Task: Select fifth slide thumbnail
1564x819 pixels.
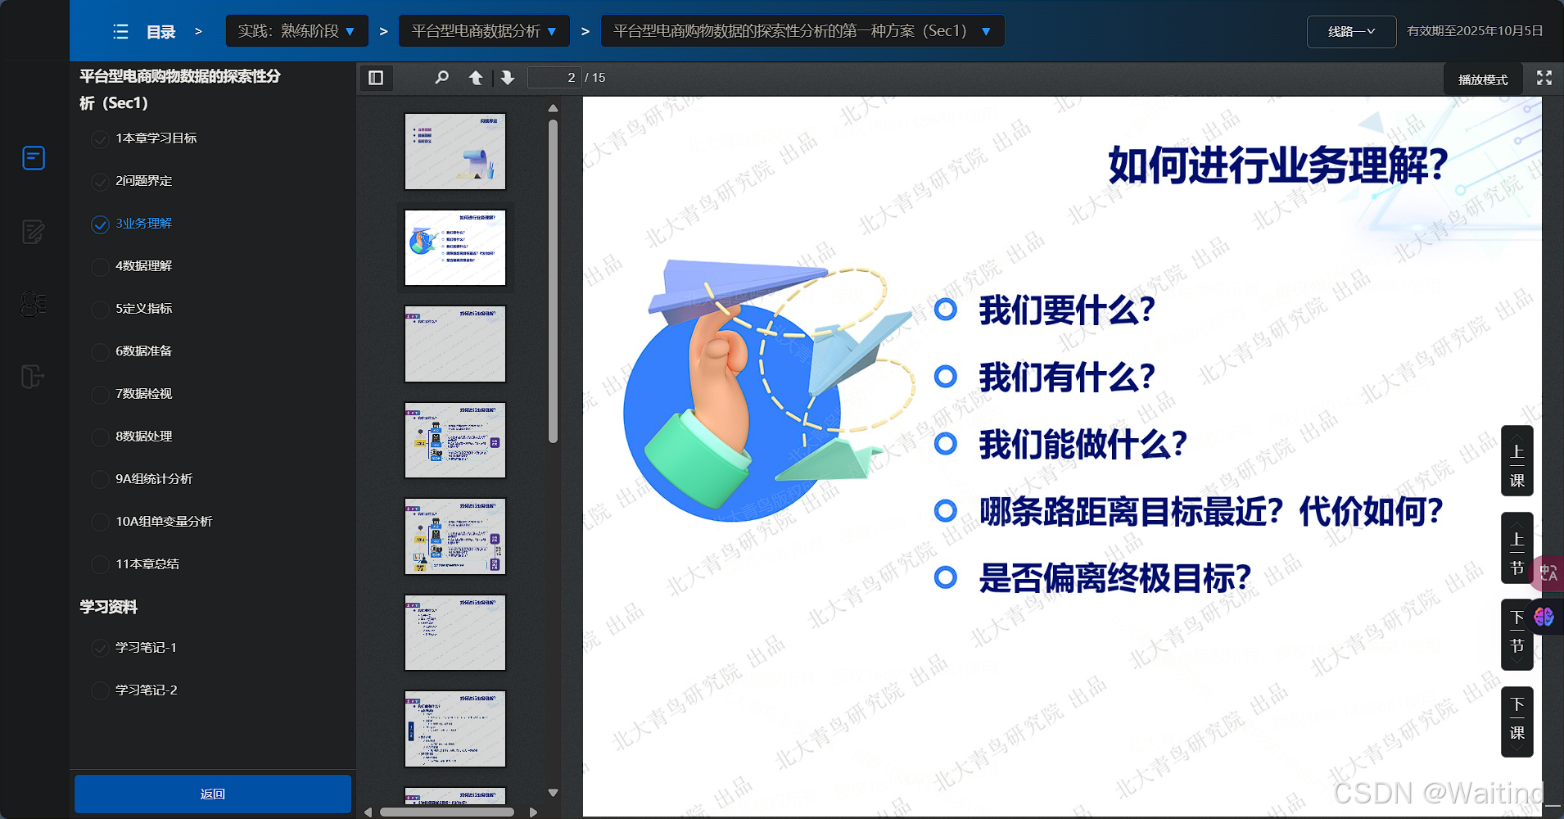Action: tap(455, 536)
